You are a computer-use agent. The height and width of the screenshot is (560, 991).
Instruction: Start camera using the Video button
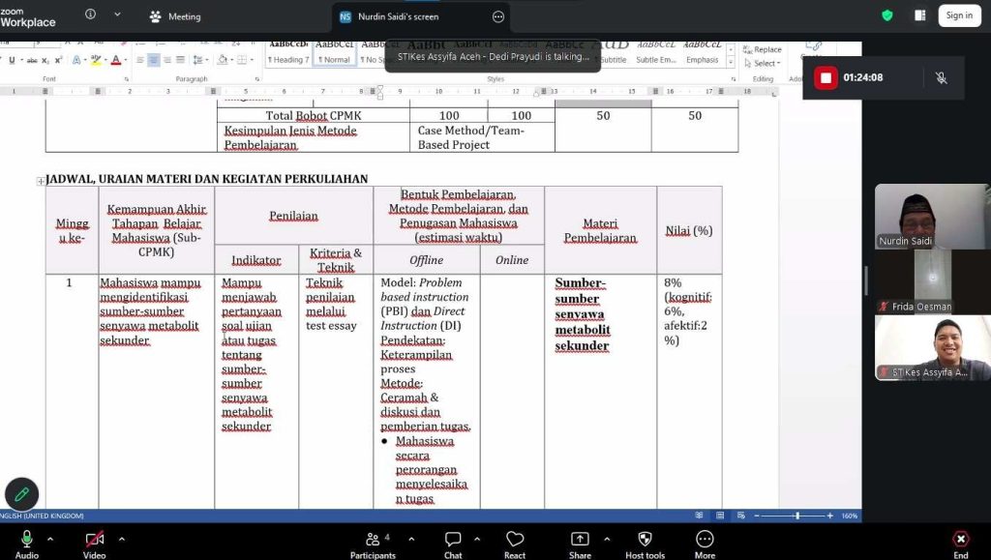(x=94, y=541)
